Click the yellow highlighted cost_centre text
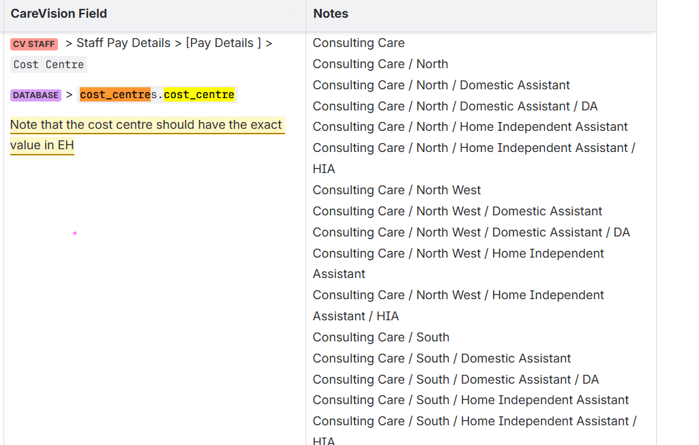This screenshot has height=445, width=699. click(x=199, y=95)
